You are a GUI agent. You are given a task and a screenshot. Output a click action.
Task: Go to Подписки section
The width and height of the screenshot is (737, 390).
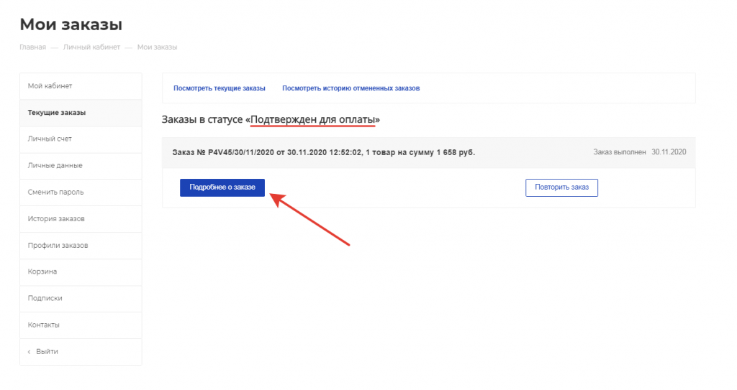81,299
